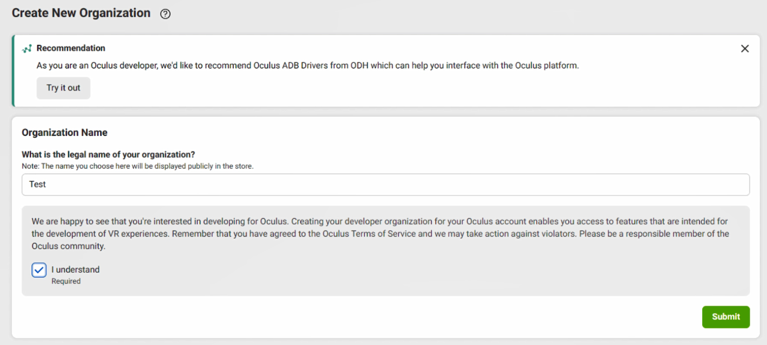Click the green Submit button
The image size is (767, 345).
[x=726, y=317]
